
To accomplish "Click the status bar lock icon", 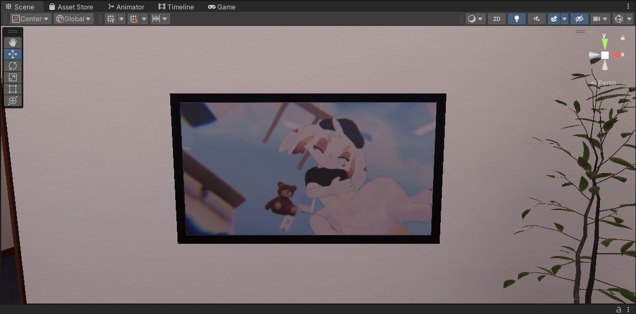I will pyautogui.click(x=619, y=310).
